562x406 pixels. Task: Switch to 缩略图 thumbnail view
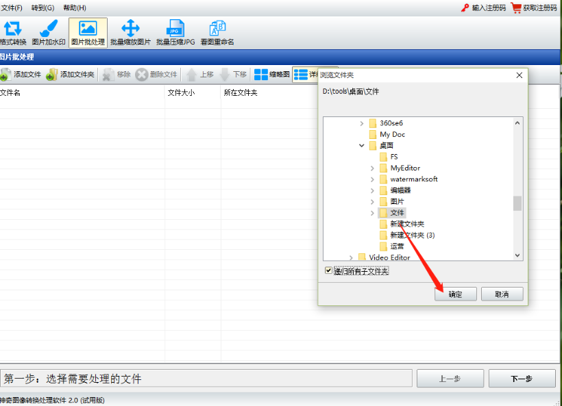click(271, 75)
